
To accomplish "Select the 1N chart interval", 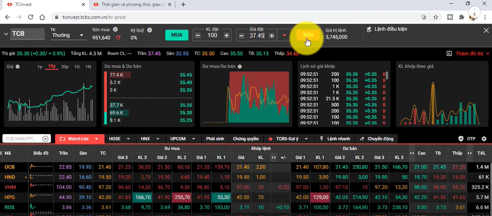I will (88, 67).
